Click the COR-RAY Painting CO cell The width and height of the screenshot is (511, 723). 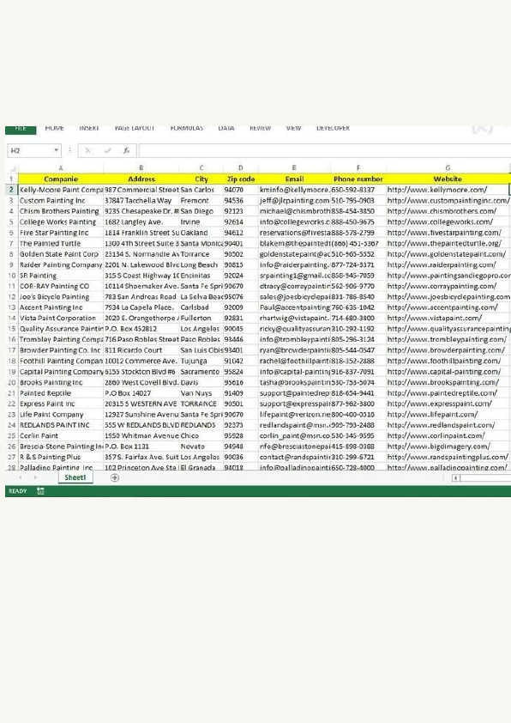coord(61,286)
